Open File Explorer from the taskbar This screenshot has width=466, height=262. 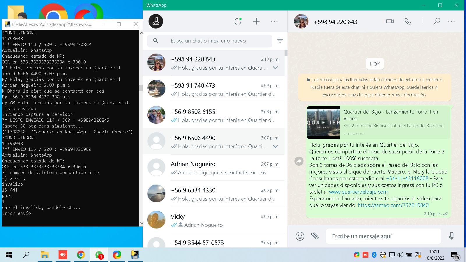[45, 255]
